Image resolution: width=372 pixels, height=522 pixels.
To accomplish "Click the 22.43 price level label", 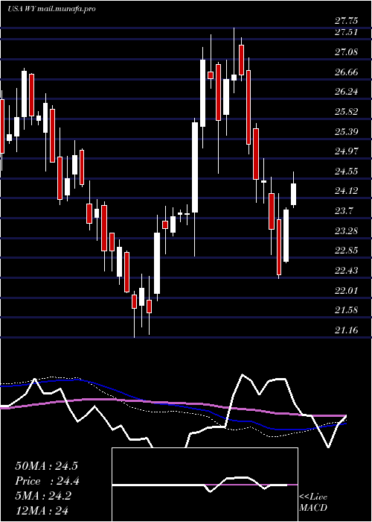I will [x=347, y=270].
